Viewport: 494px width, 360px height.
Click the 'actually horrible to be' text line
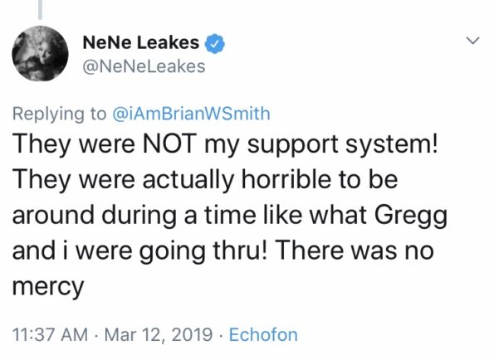270,179
